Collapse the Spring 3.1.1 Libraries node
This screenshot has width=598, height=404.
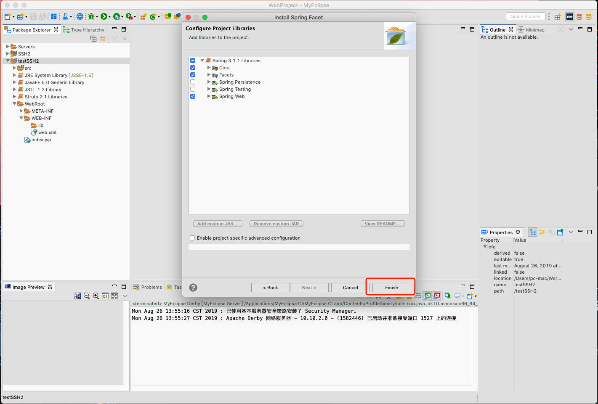[x=202, y=61]
